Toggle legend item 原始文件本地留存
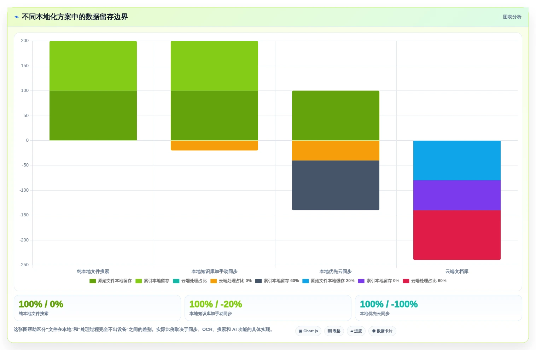The height and width of the screenshot is (350, 536). coord(111,281)
